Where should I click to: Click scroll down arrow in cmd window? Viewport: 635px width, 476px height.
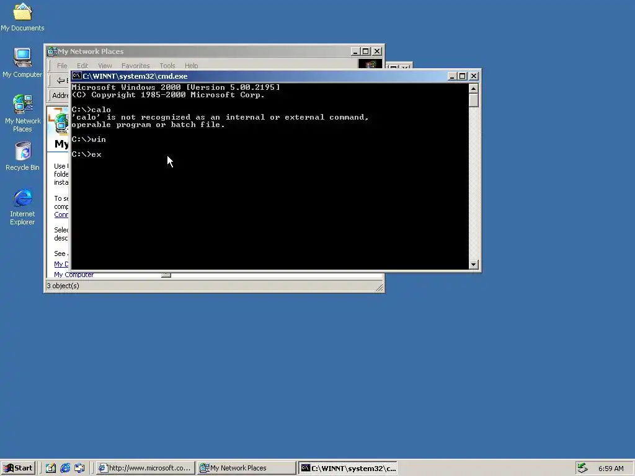tap(473, 265)
